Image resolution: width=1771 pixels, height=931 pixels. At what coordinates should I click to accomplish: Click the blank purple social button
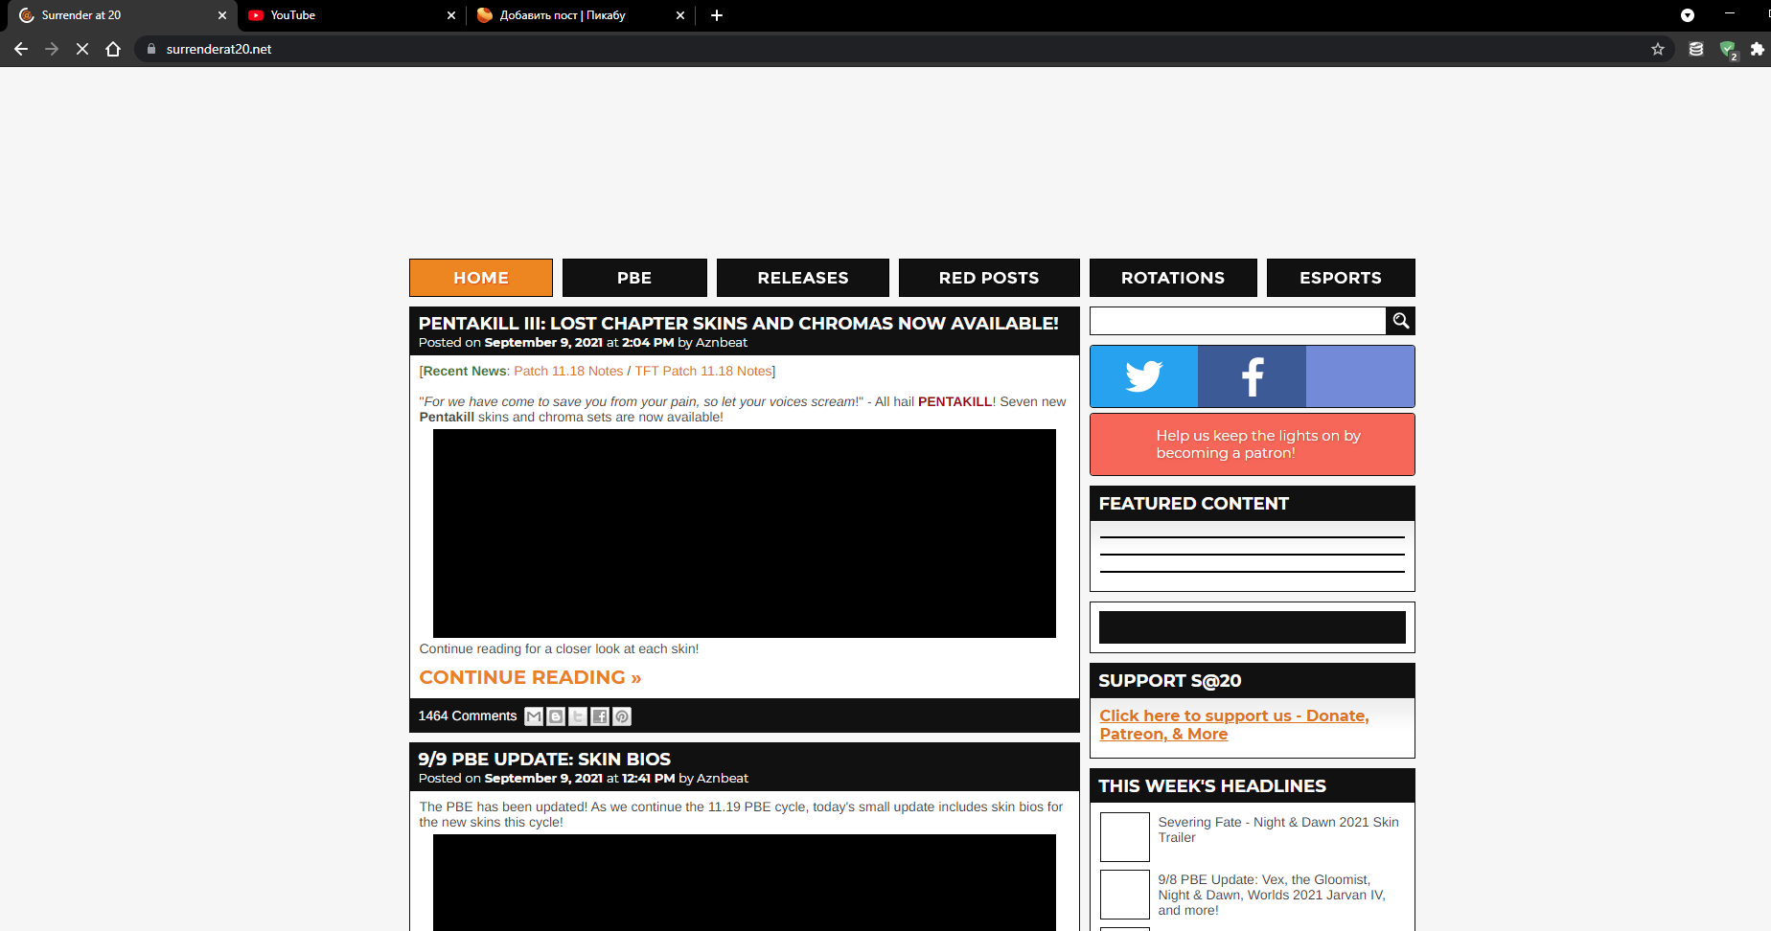click(x=1361, y=376)
